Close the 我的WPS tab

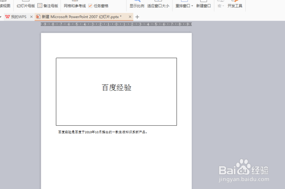[x=31, y=17]
